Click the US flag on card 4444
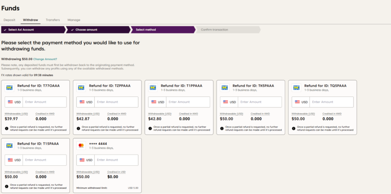Screen dimensions: 391x194 [82, 160]
